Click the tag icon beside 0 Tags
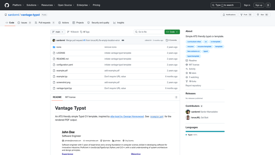This screenshot has height=155, width=275. click(81, 32)
